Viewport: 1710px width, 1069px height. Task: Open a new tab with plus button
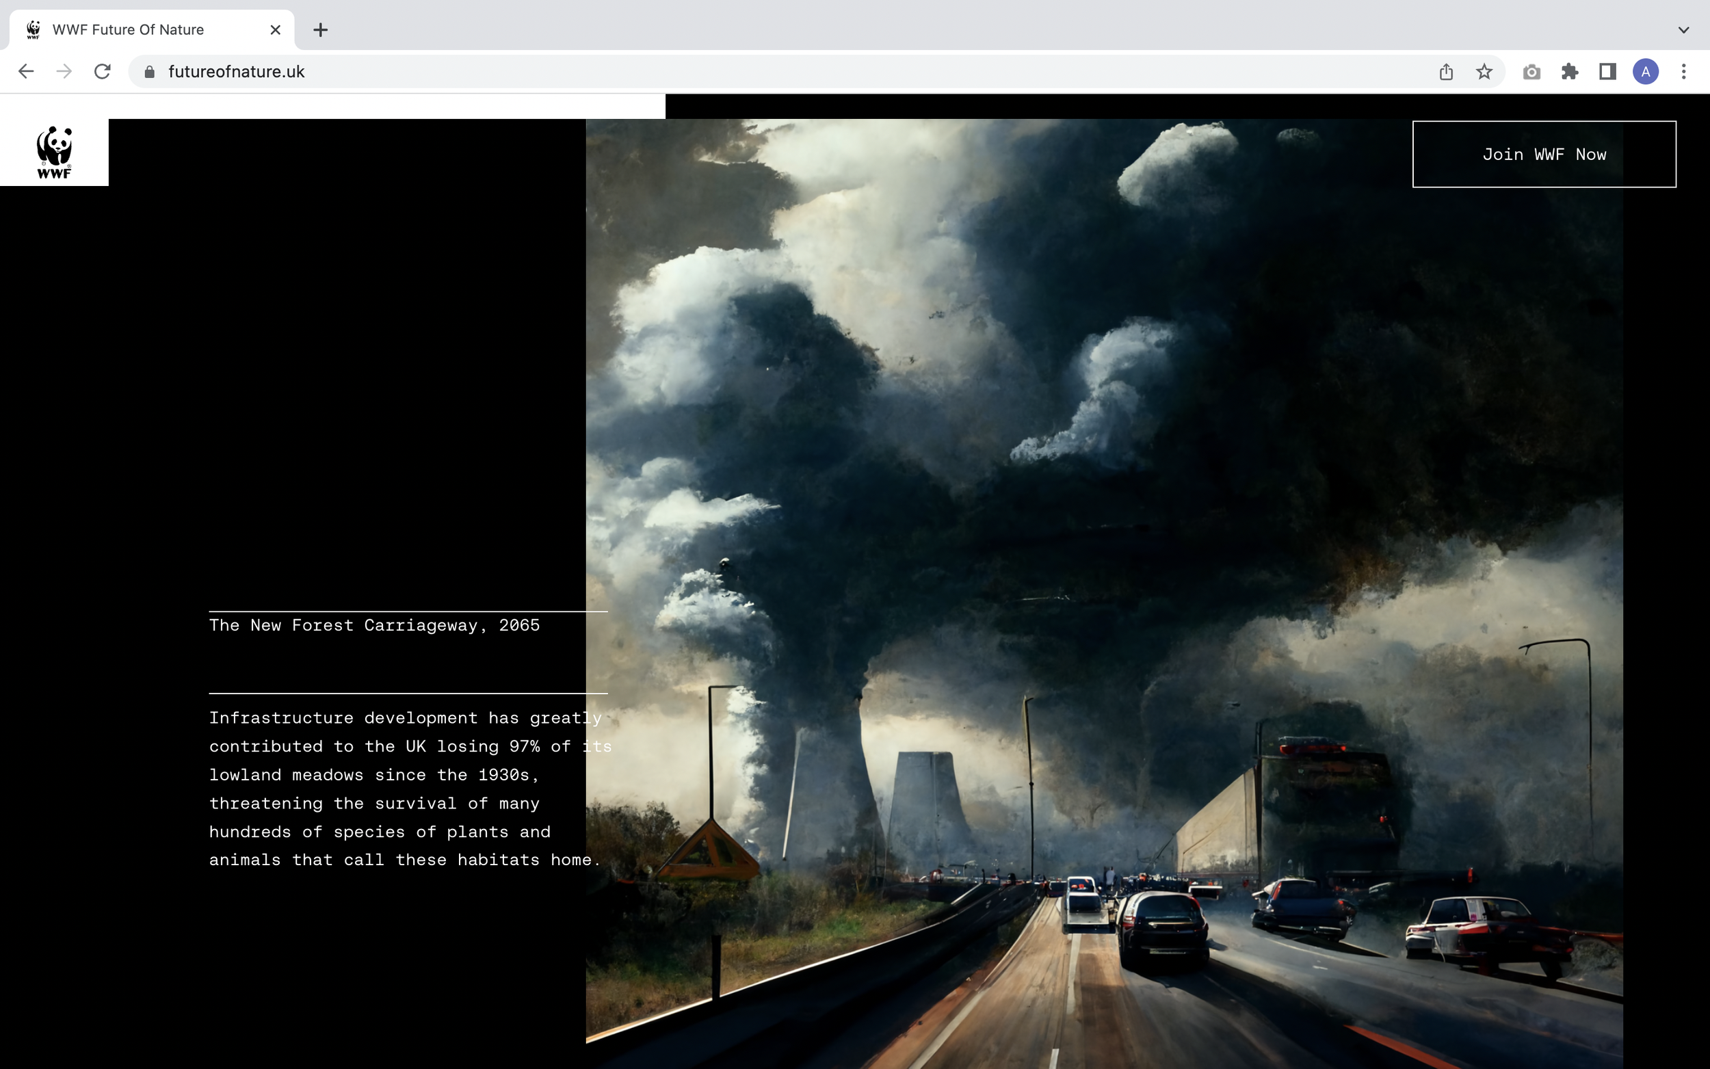point(320,29)
